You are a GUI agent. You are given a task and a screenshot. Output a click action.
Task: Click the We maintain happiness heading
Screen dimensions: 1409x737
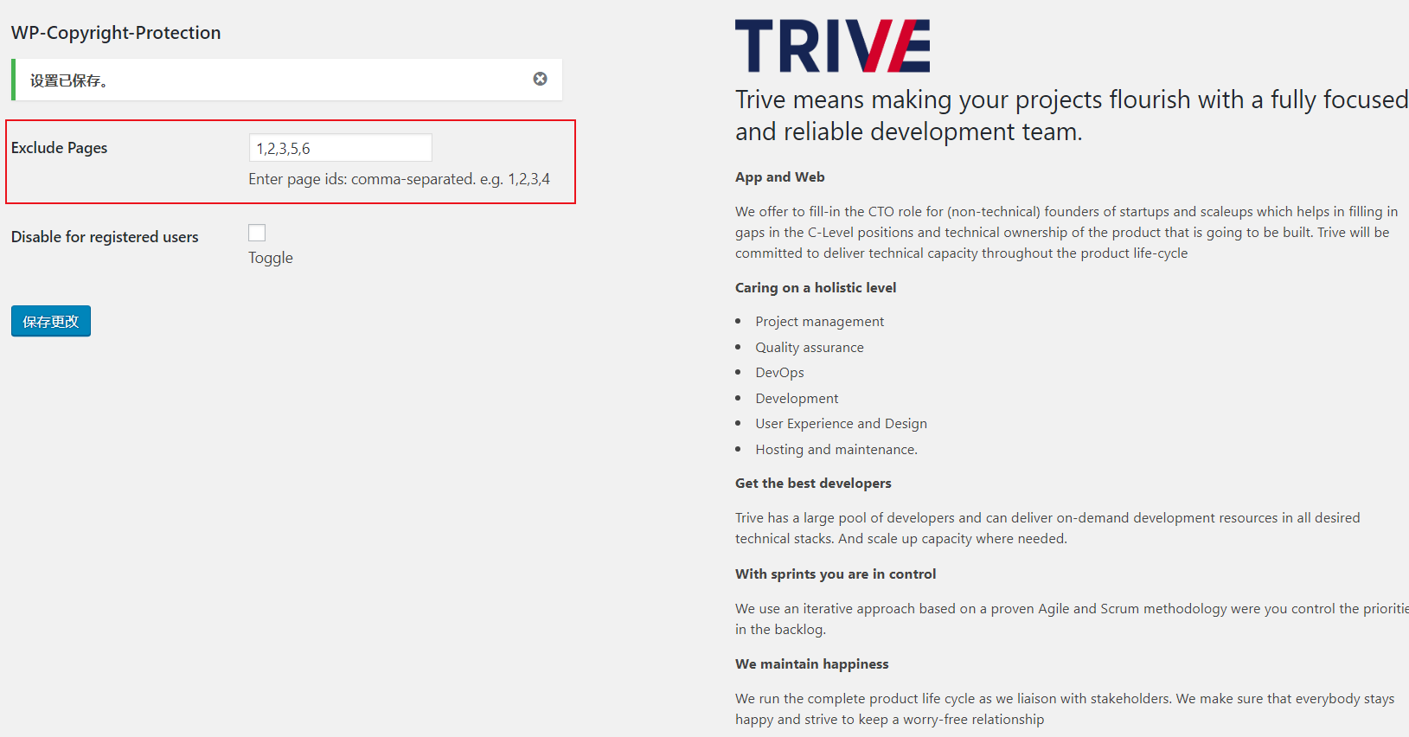(812, 664)
